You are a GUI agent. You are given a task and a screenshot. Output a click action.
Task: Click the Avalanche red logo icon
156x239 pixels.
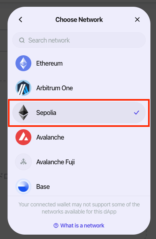(23, 137)
